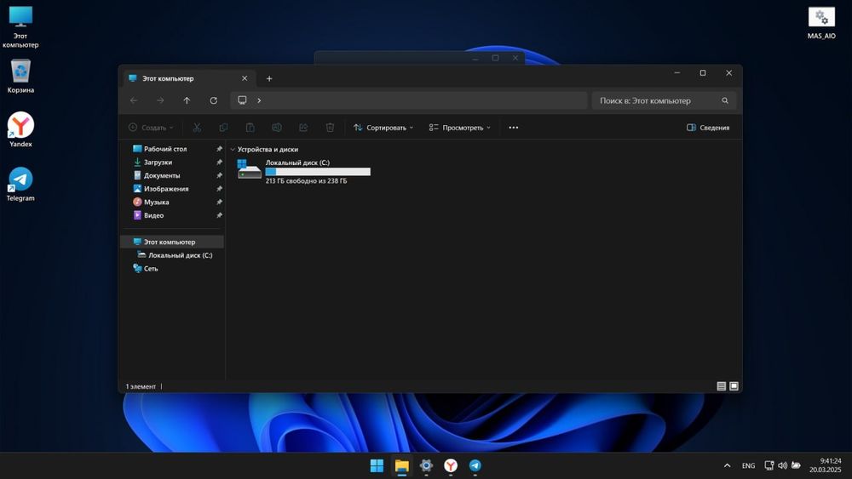Open the Просмотреть view dropdown
The height and width of the screenshot is (479, 852).
(460, 128)
